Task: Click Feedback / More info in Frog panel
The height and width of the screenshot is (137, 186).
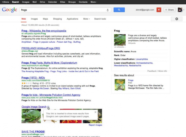Action: pos(157,71)
